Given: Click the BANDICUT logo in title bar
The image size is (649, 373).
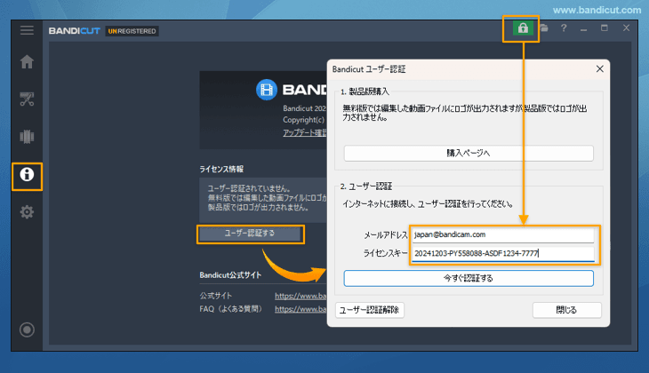Looking at the screenshot, I should point(74,31).
